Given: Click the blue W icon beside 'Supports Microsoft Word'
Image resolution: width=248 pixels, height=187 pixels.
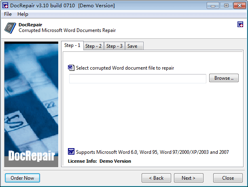Looking at the screenshot, I should coord(71,151).
